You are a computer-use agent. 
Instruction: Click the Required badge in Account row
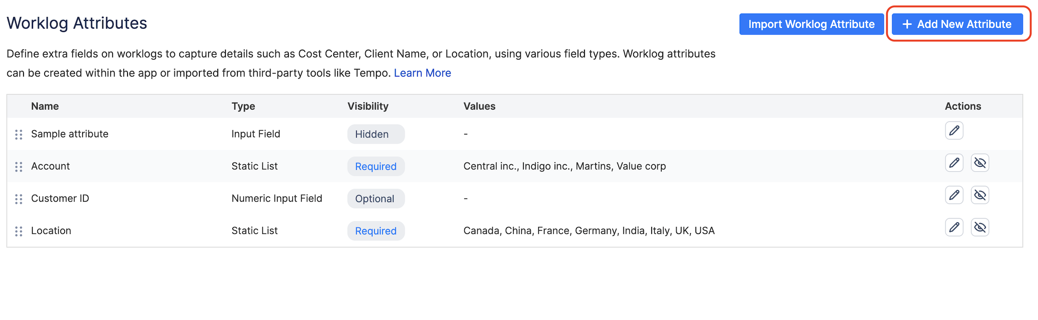point(375,166)
